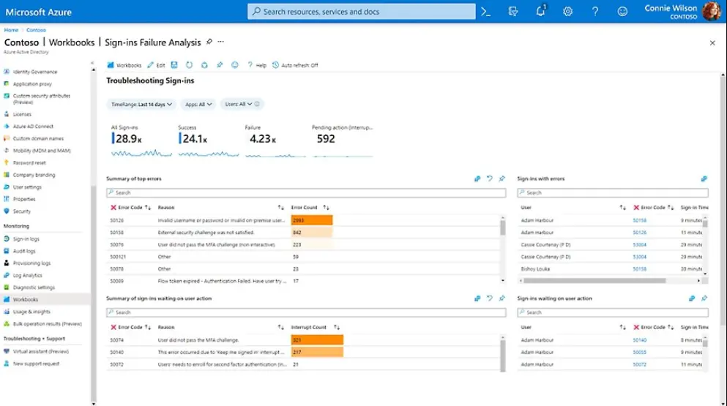
Task: Expand the TimeRange: Last 14 days dropdown
Action: tap(141, 105)
